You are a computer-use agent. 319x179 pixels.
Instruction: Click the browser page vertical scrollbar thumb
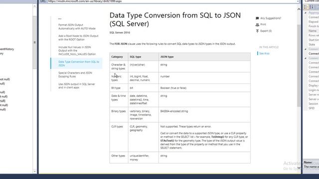299,66
